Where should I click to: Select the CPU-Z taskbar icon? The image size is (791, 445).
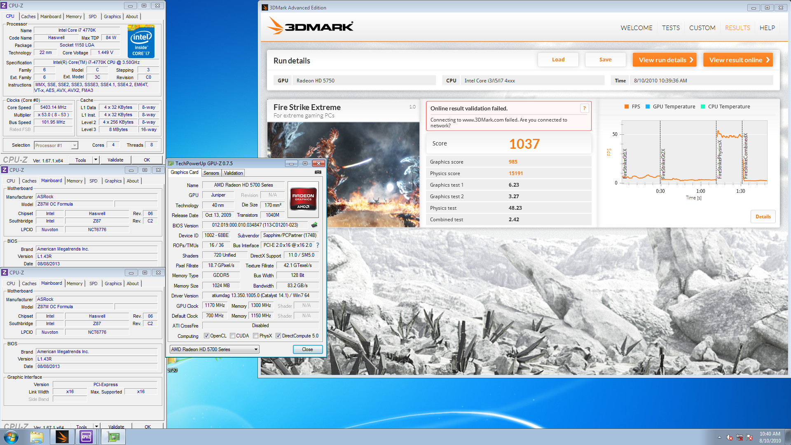pos(86,437)
